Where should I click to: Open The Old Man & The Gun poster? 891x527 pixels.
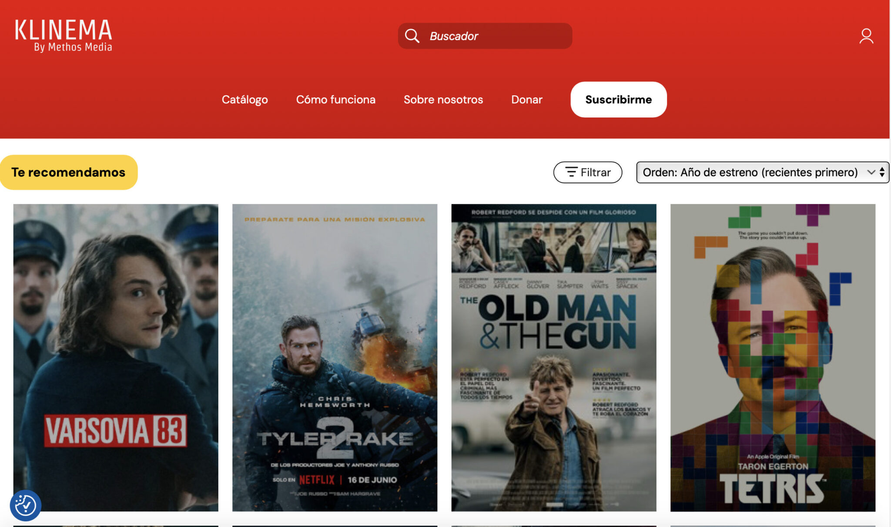(553, 358)
